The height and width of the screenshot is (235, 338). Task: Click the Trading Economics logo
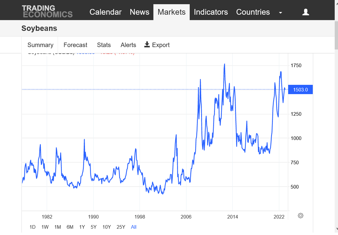pyautogui.click(x=47, y=11)
